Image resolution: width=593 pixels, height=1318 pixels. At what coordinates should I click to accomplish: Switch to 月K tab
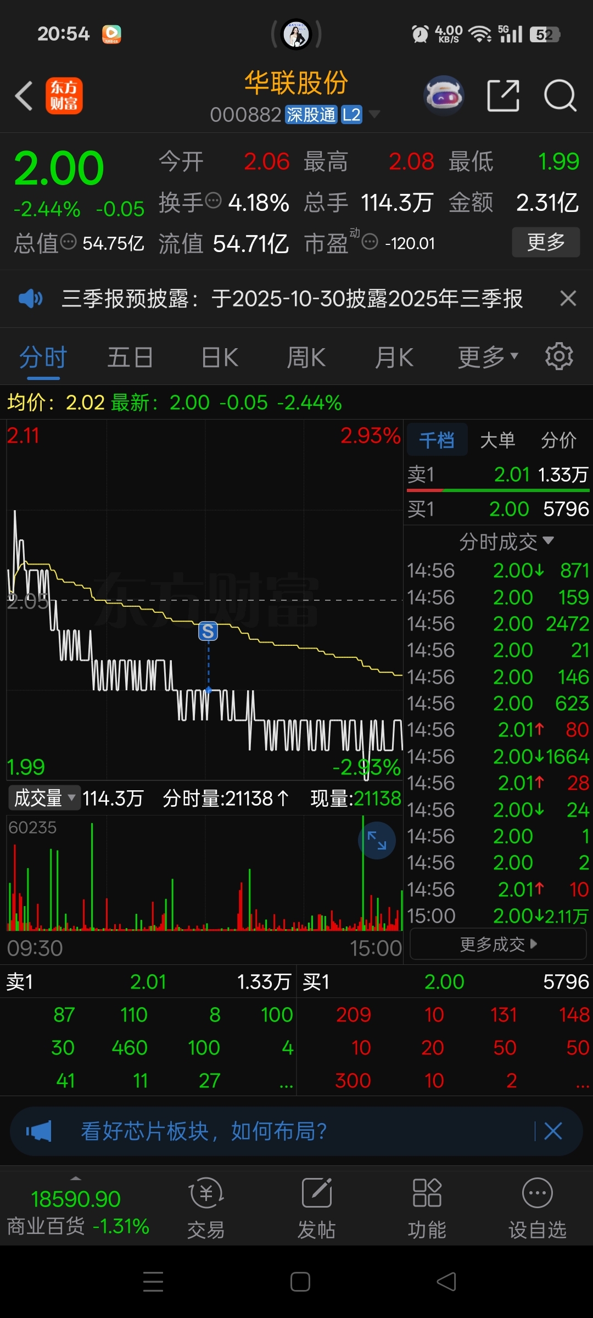point(394,358)
